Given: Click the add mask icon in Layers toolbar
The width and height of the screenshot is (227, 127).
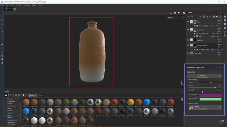Looking at the screenshot, I should pyautogui.click(x=204, y=17).
